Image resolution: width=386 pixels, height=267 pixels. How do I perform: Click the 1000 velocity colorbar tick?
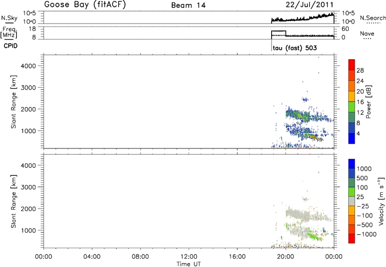click(364, 169)
